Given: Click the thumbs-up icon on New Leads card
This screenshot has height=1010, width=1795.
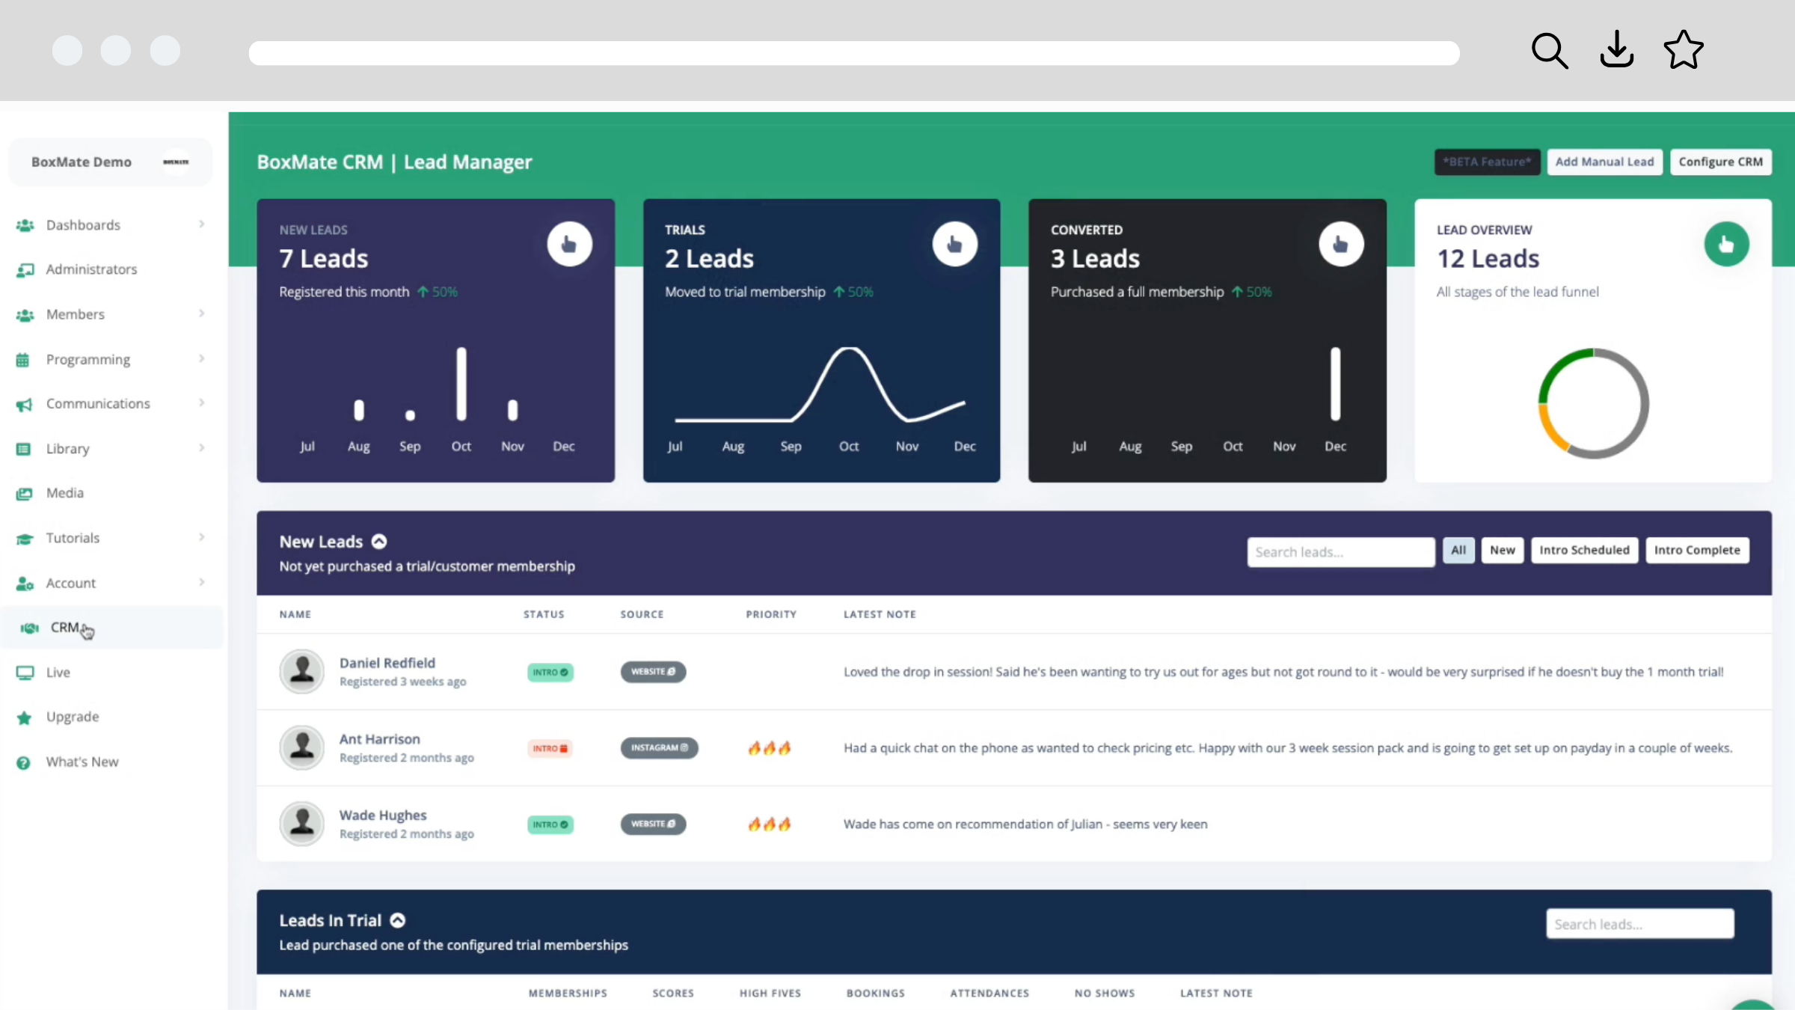Looking at the screenshot, I should (570, 244).
